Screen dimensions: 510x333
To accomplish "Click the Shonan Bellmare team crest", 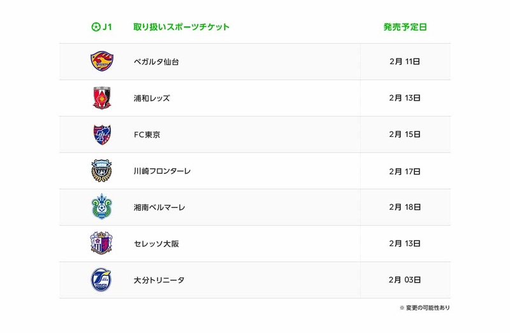I will (101, 207).
